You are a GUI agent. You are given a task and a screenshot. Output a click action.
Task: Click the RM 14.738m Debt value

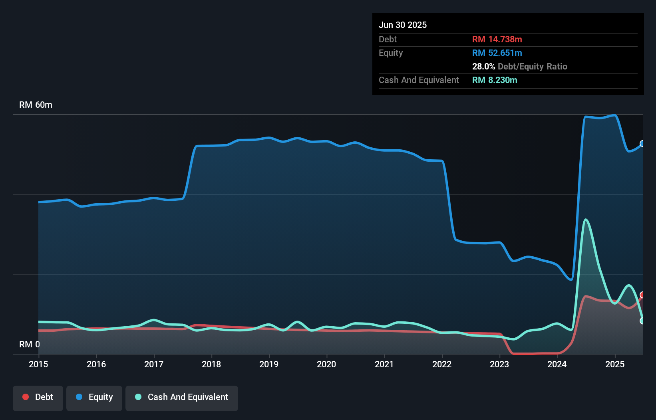point(497,39)
